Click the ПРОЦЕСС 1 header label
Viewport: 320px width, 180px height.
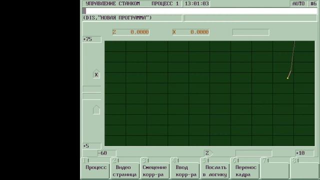click(165, 3)
